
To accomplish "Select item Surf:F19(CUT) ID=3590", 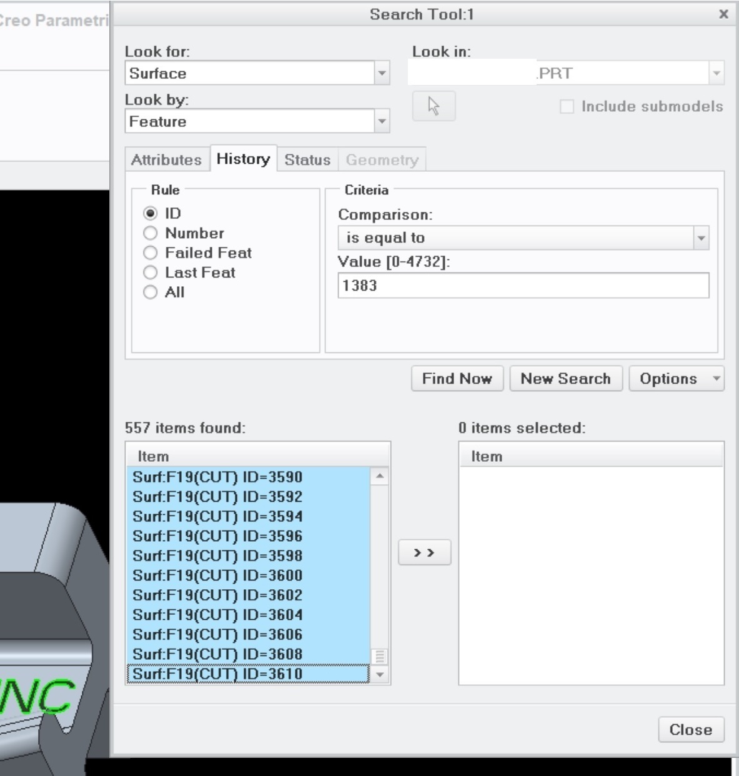I will click(x=219, y=477).
